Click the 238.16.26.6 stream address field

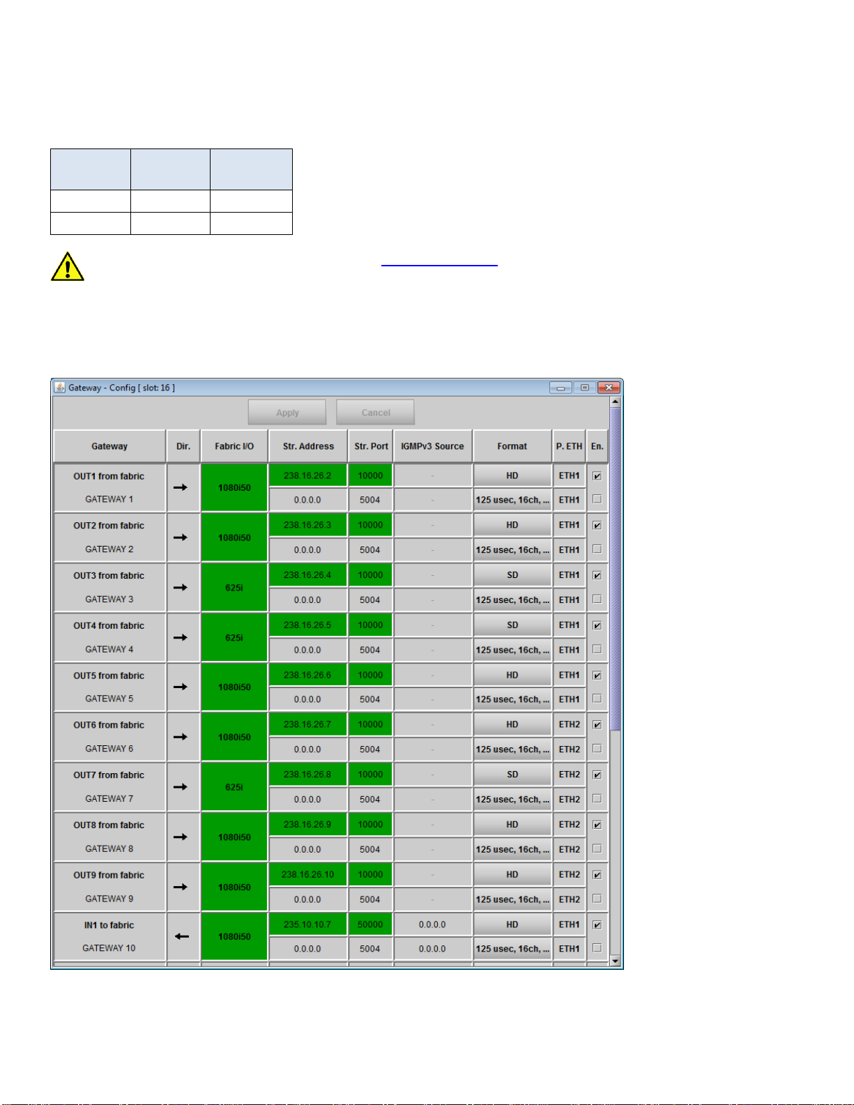(307, 675)
